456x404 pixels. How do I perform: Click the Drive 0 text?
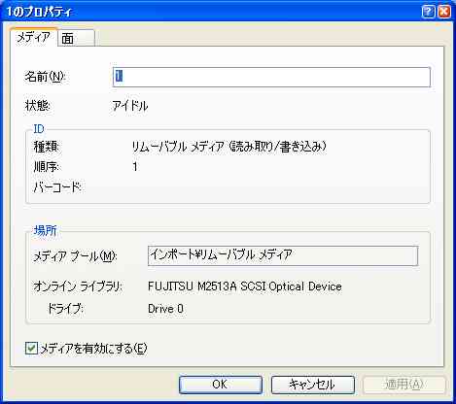pyautogui.click(x=165, y=309)
